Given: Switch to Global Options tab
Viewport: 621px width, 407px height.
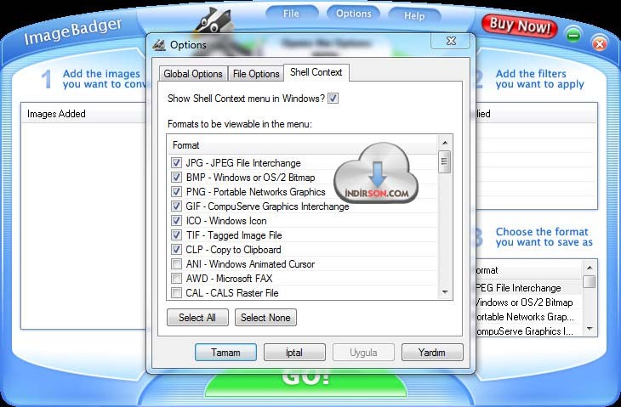Looking at the screenshot, I should click(x=193, y=74).
